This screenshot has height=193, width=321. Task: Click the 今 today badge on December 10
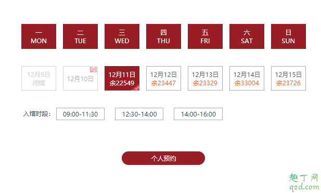pyautogui.click(x=93, y=70)
